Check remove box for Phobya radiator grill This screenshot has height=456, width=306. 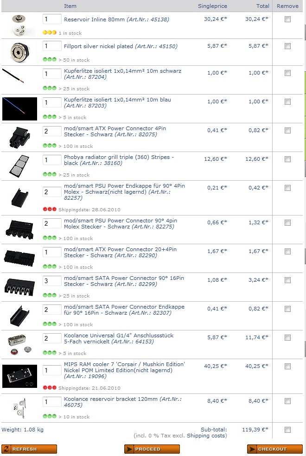(287, 159)
